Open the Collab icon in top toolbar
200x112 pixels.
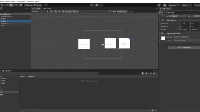(x=159, y=5)
